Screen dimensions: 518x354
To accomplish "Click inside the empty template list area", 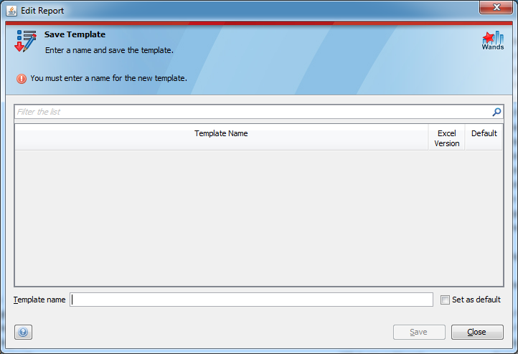I will pyautogui.click(x=259, y=218).
